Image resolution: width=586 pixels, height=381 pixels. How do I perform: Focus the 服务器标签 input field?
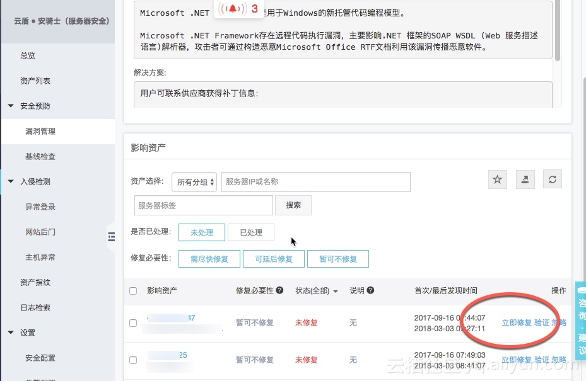204,205
